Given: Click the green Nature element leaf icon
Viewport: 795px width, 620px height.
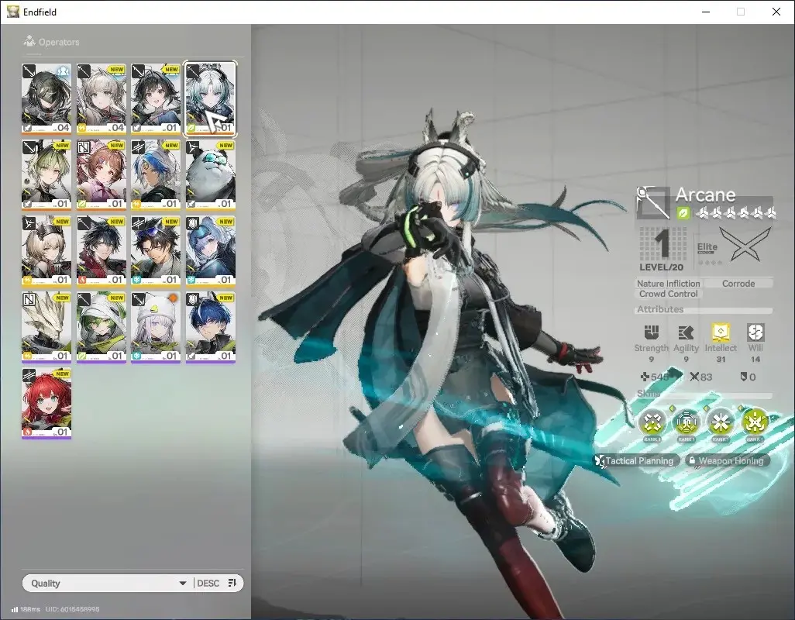Looking at the screenshot, I should click(x=683, y=213).
